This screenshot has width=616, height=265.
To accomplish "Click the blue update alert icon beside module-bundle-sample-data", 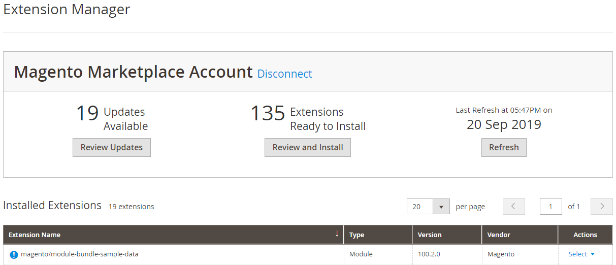I will [x=14, y=254].
